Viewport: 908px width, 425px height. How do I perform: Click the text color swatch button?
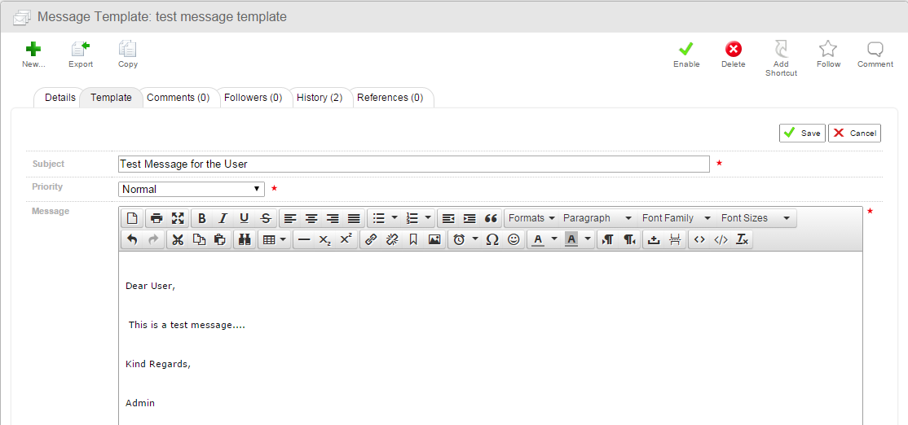point(538,239)
